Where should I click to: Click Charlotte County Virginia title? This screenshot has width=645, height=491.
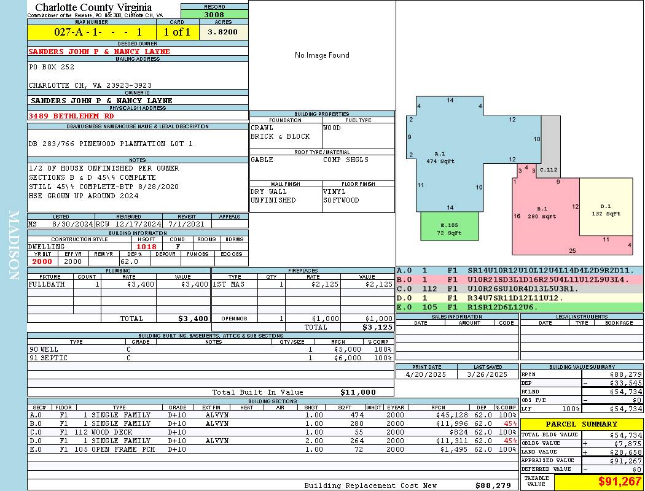point(93,7)
